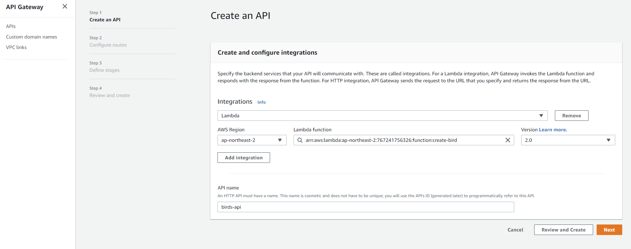Open APIs in the sidebar
This screenshot has width=631, height=249.
tap(11, 26)
